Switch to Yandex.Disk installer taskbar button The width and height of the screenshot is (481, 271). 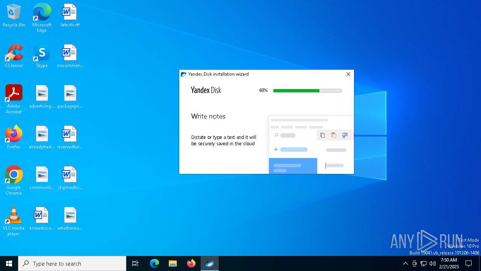pos(210,263)
